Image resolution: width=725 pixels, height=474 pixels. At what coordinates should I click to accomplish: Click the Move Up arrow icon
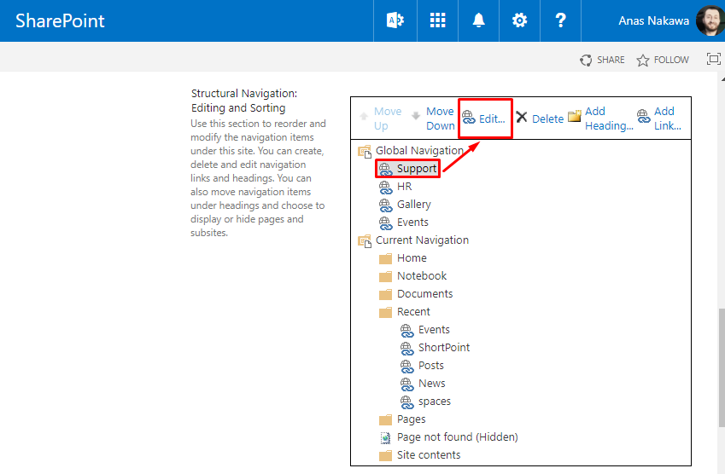tap(364, 115)
